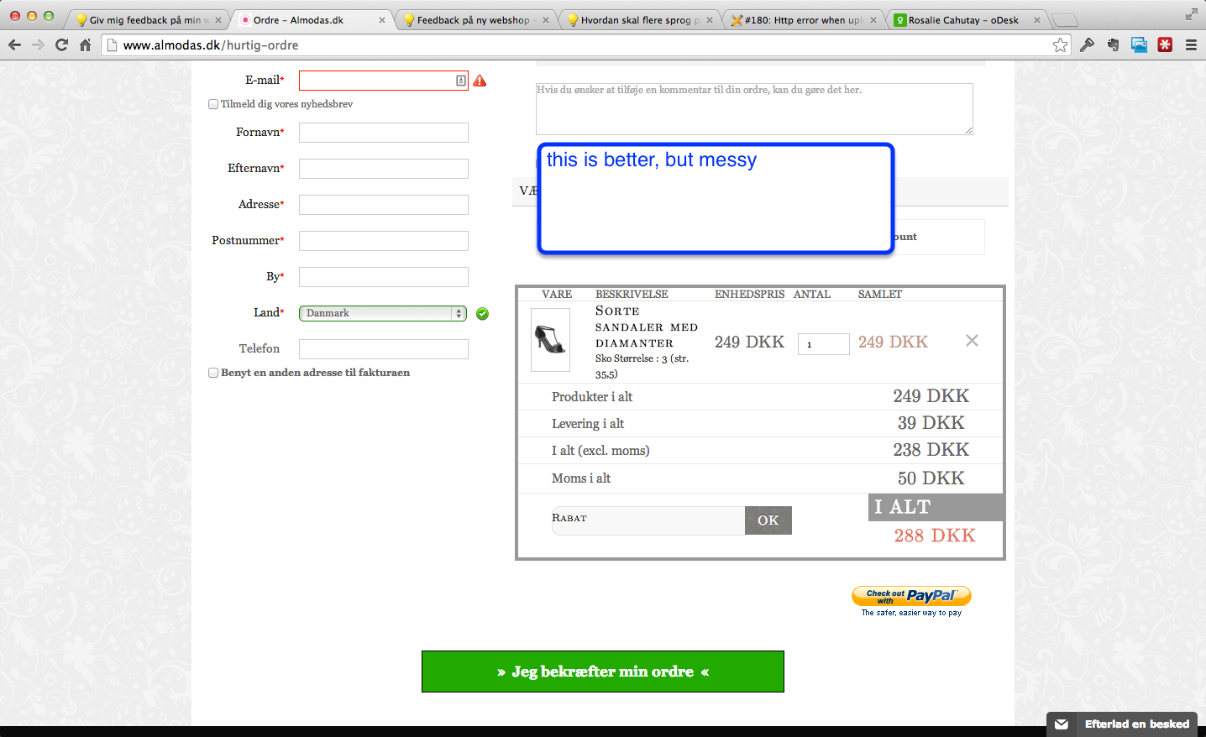1206x737 pixels.
Task: Enable the Tilmeld dig vores nyhedsbrev checkbox
Action: point(213,104)
